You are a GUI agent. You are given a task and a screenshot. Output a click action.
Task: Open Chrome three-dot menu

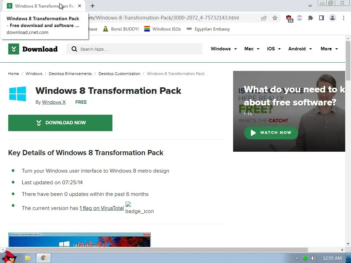click(343, 18)
